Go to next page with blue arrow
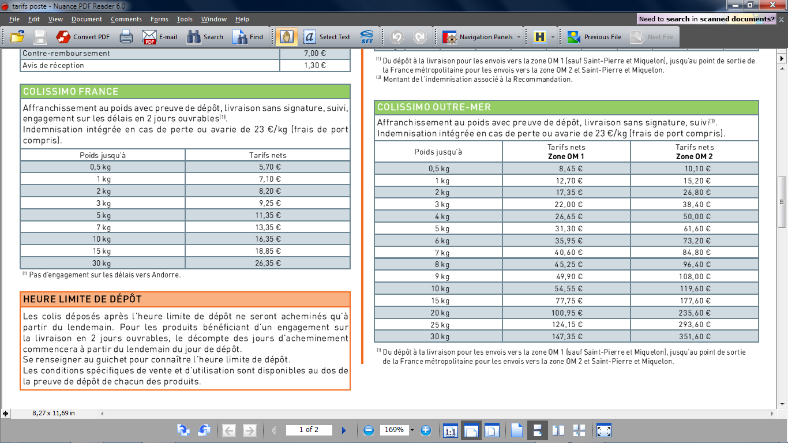 [344, 430]
